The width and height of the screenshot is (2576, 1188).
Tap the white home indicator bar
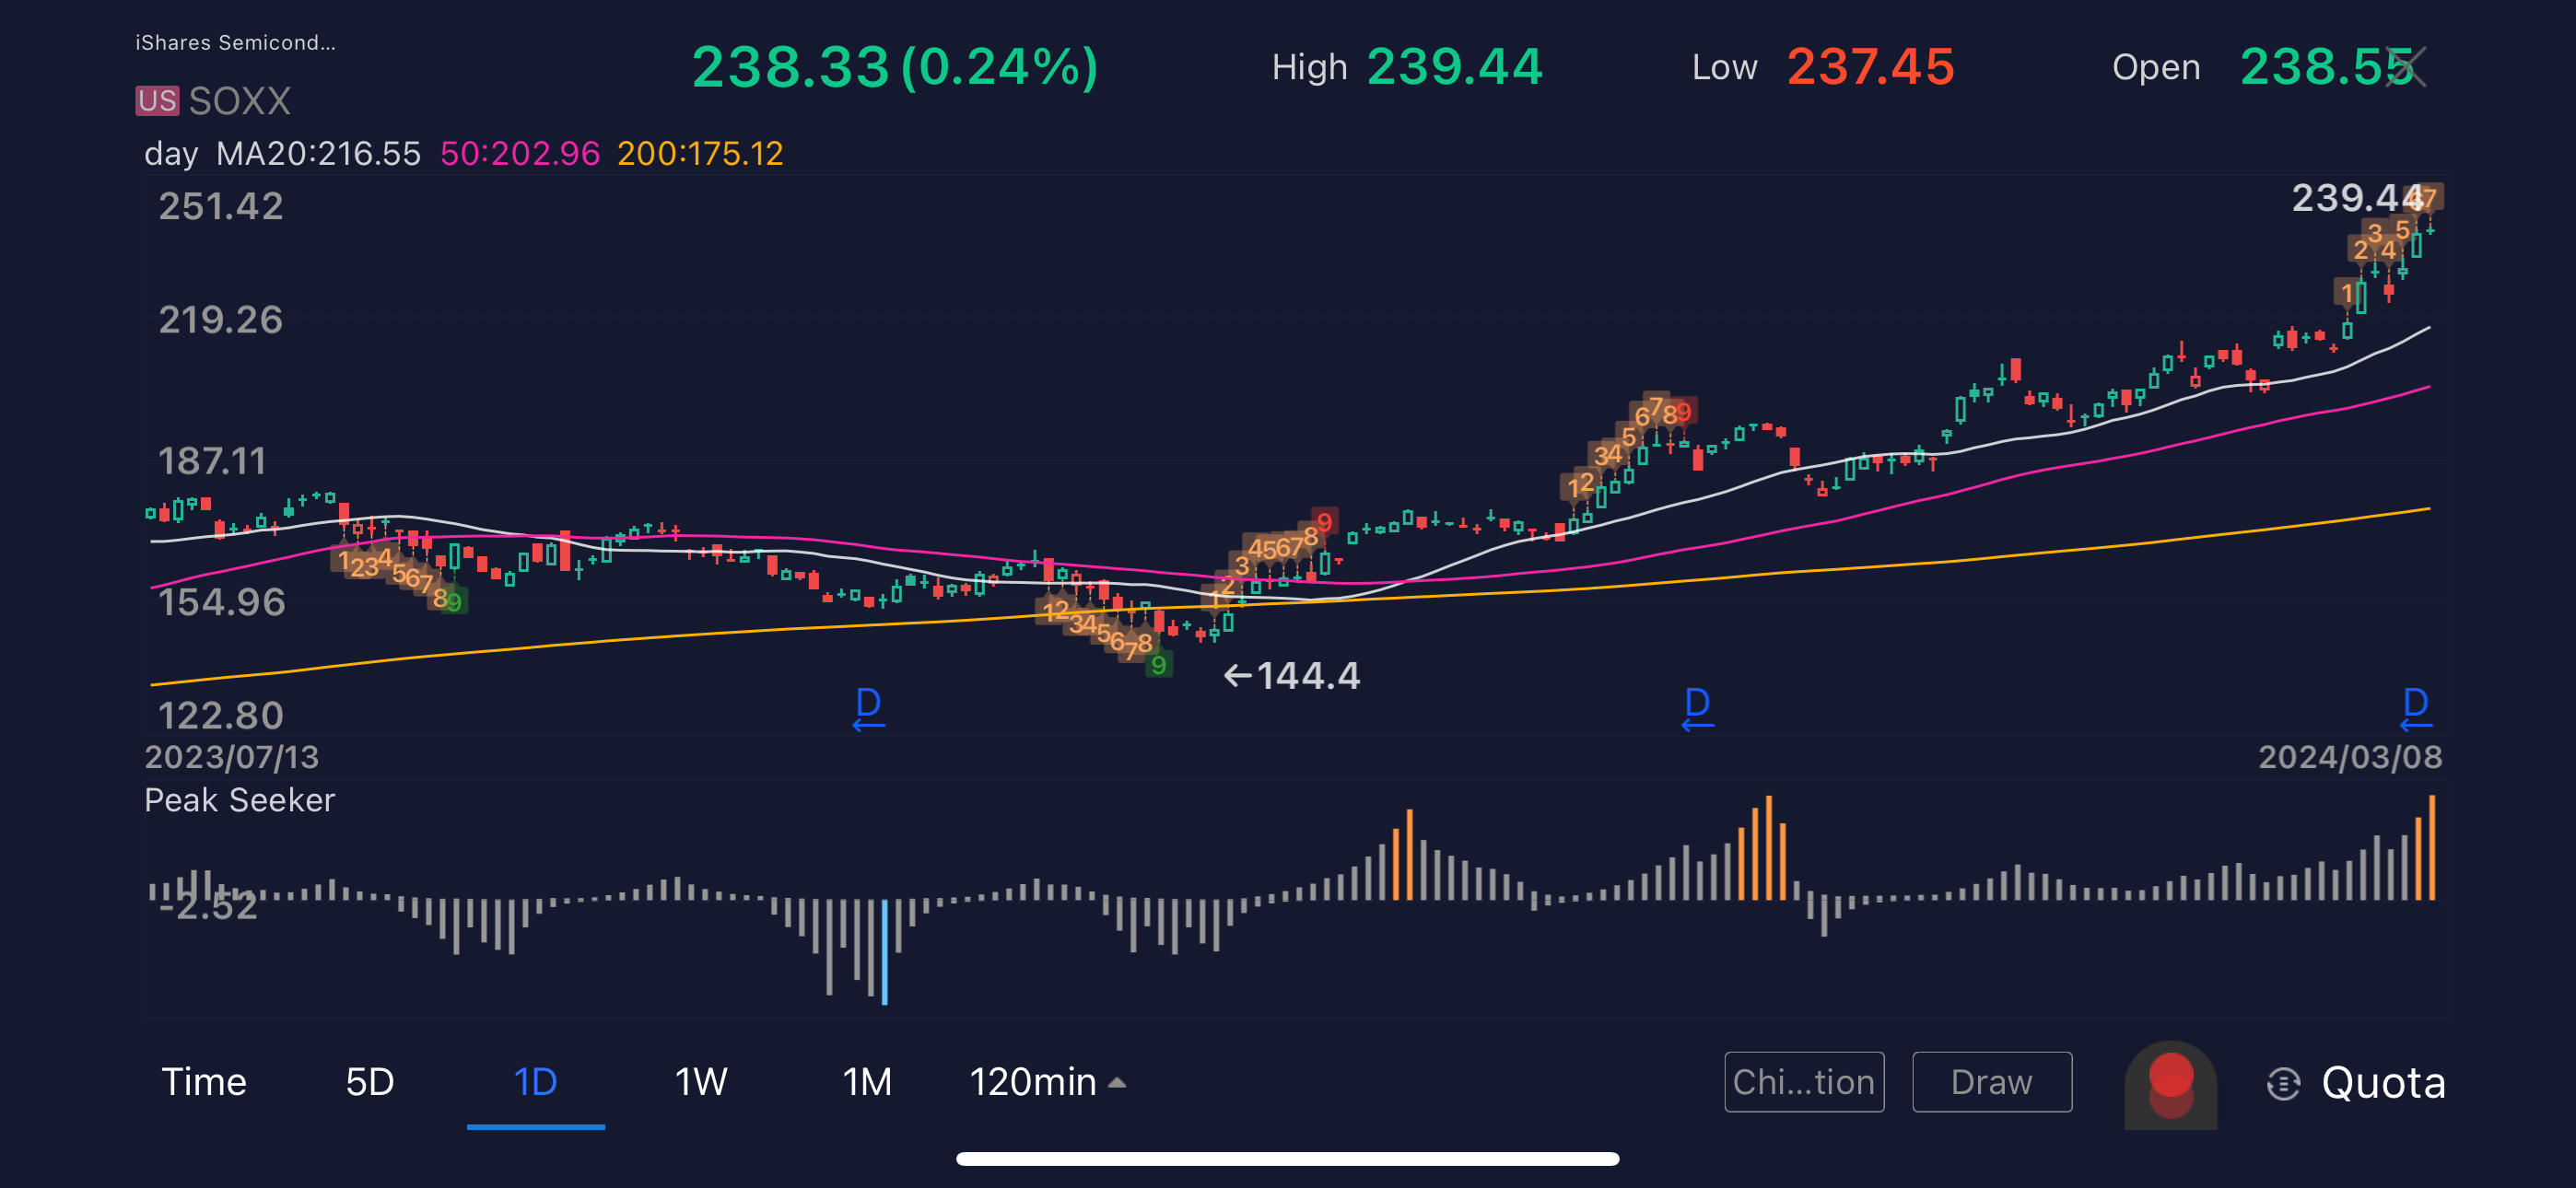coord(1287,1159)
